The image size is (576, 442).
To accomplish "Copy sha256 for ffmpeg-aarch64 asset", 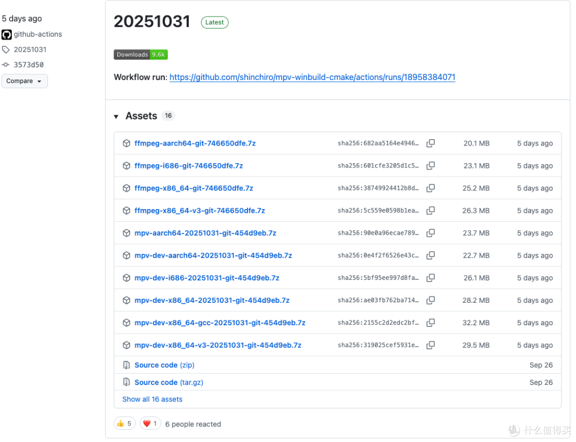I will (x=430, y=143).
